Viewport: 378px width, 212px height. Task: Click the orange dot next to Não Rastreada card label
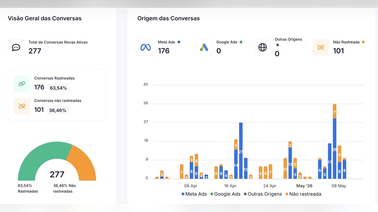pos(363,42)
